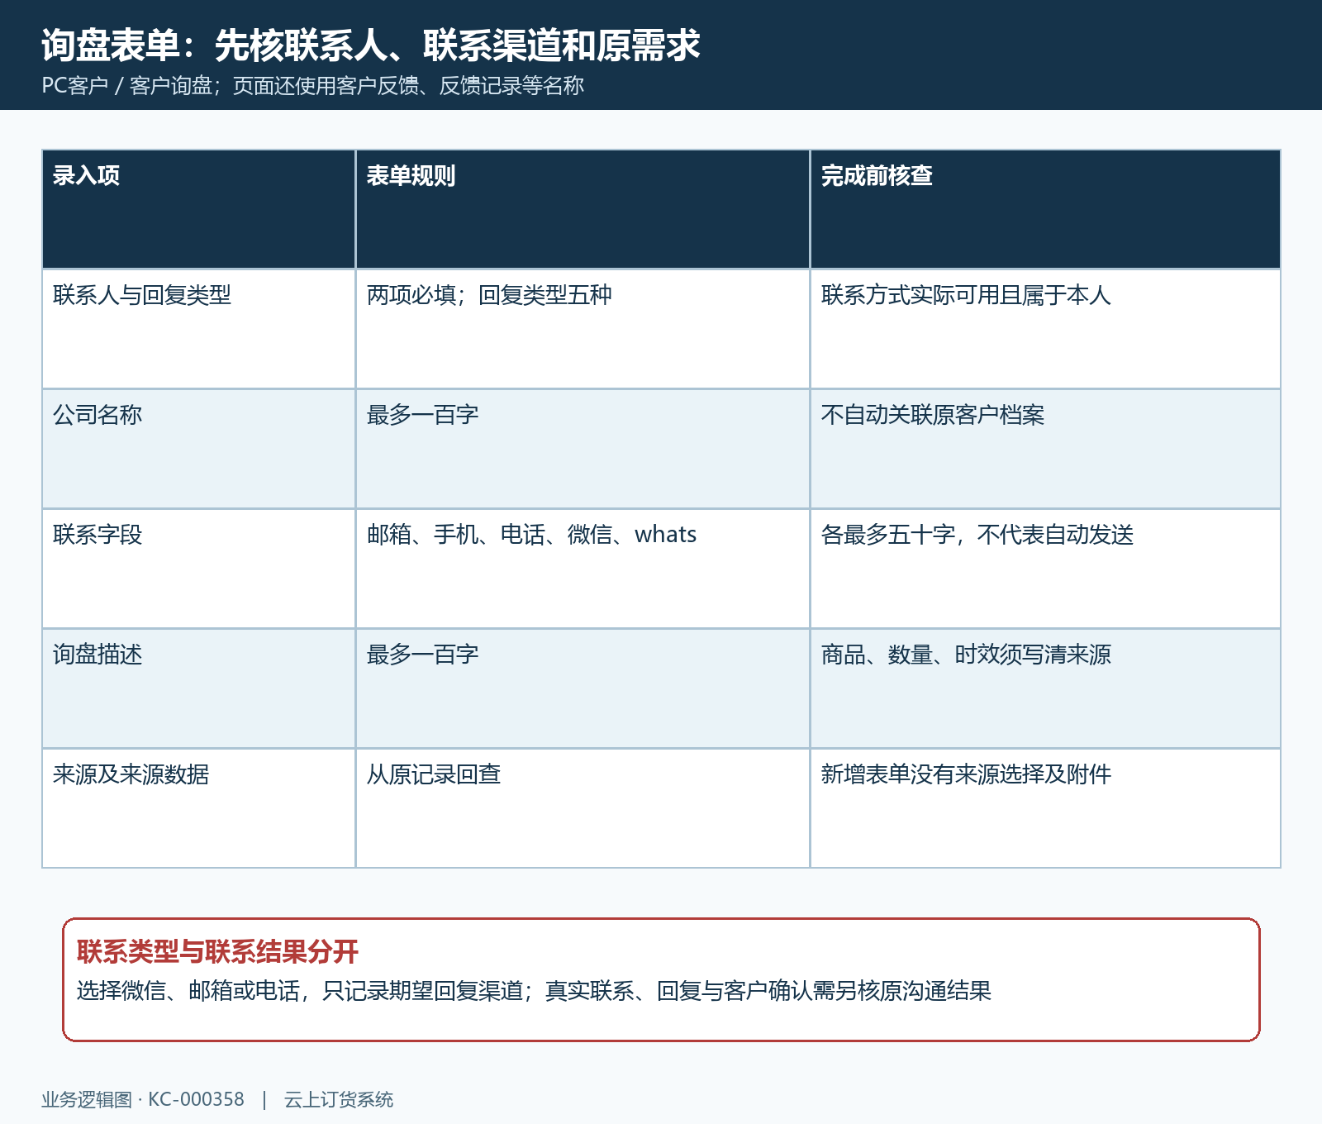1322x1124 pixels.
Task: Click the footer text '云上订货系统'
Action: tap(339, 1100)
